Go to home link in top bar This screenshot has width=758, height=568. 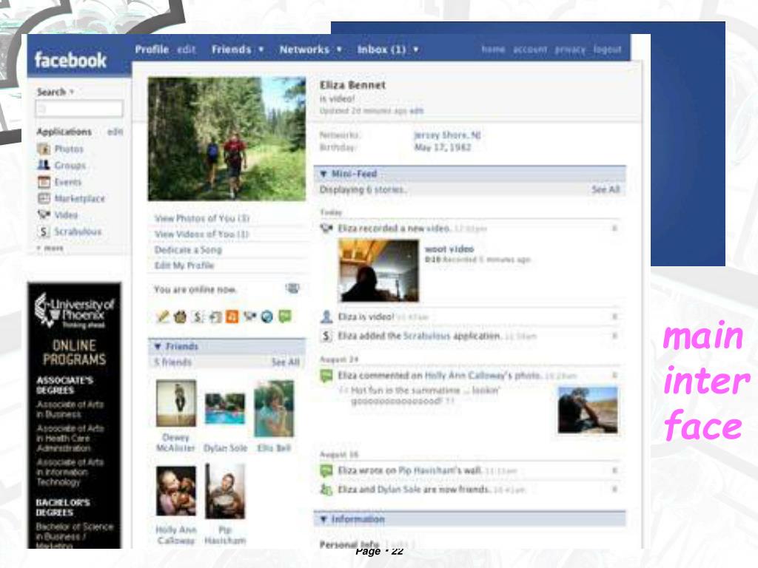point(493,50)
